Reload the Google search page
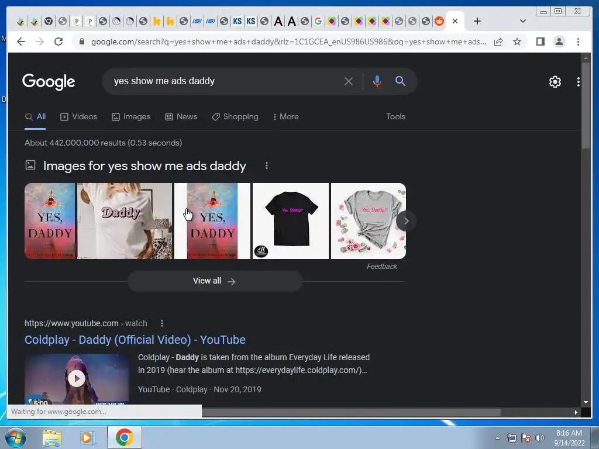This screenshot has width=599, height=449. click(58, 42)
